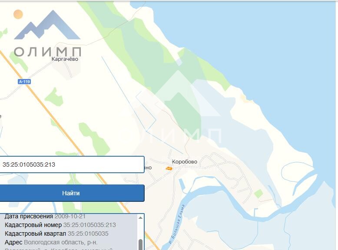Click the Кадастровый номер 35:25:0105035:213 row
This screenshot has width=338, height=250.
[x=60, y=225]
